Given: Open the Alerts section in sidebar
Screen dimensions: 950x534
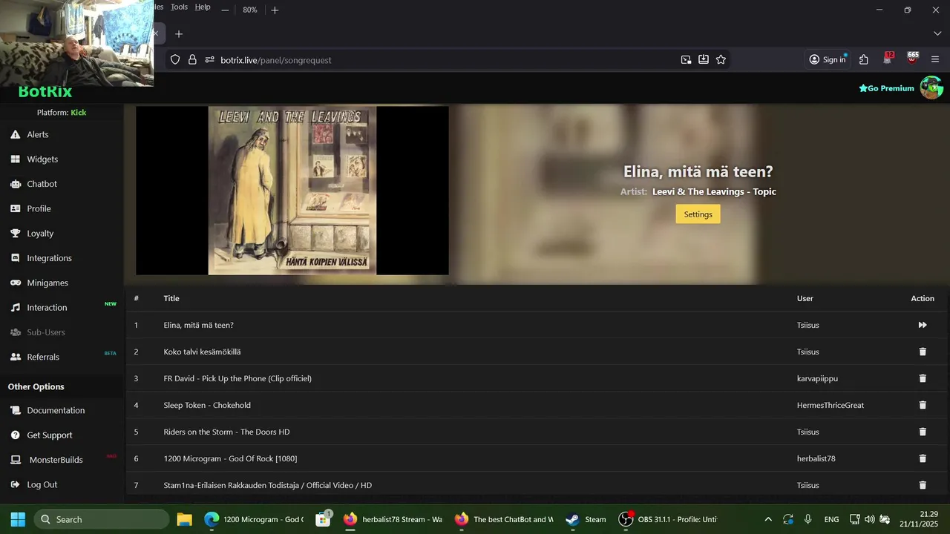Looking at the screenshot, I should [37, 134].
